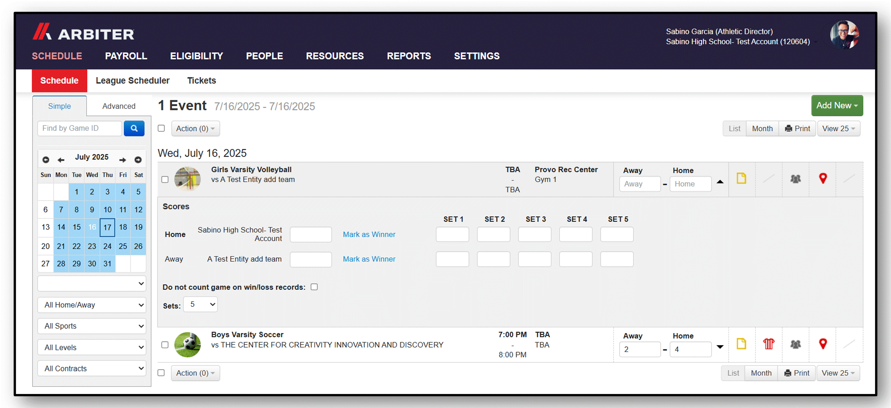Select July 17 in the calendar

107,227
